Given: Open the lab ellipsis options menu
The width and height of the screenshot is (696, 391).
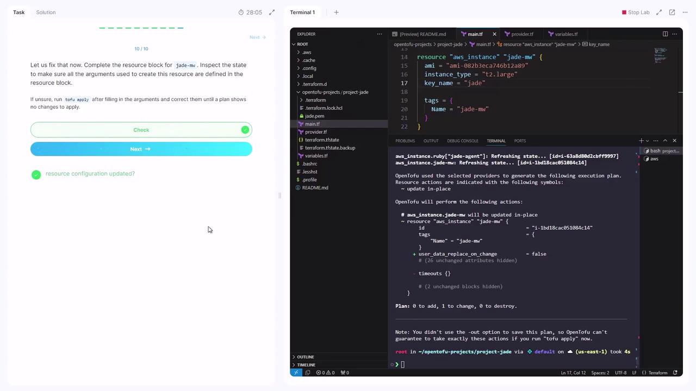Looking at the screenshot, I should click(684, 12).
